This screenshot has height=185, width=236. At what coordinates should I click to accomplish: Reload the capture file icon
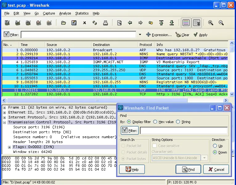(95, 23)
